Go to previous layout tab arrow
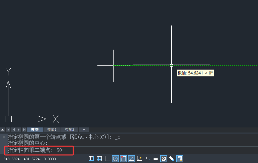This screenshot has width=258, height=163. click(14, 130)
